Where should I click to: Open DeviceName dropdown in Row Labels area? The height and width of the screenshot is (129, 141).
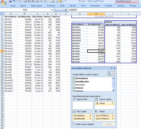click(x=90, y=115)
